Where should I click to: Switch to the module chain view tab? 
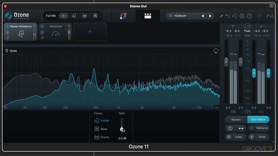click(148, 16)
